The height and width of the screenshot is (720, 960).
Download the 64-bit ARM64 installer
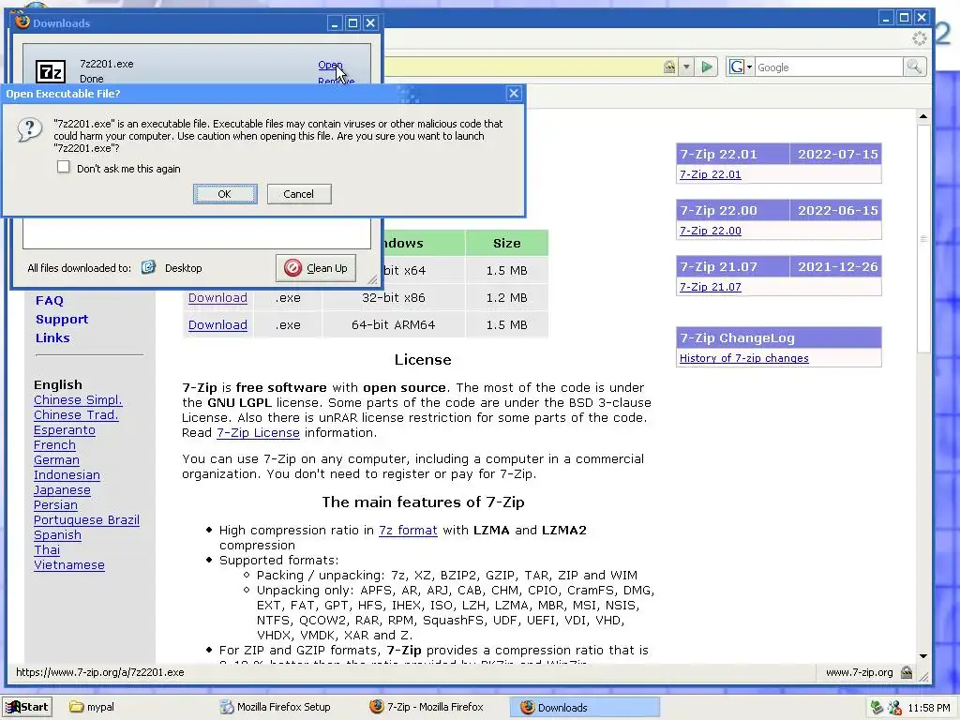click(217, 325)
